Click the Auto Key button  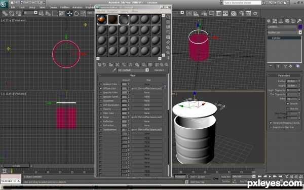click(226, 177)
